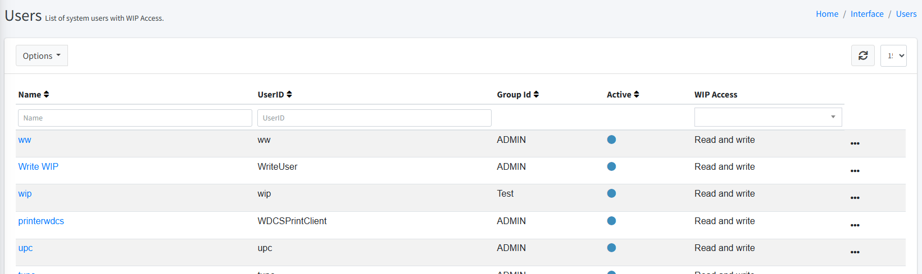Open the three-dot menu for ww row
This screenshot has height=274, width=922.
[855, 143]
